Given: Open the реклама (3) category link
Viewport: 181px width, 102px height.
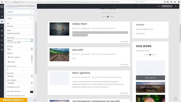Looking at the screenshot, I should [x=140, y=33].
